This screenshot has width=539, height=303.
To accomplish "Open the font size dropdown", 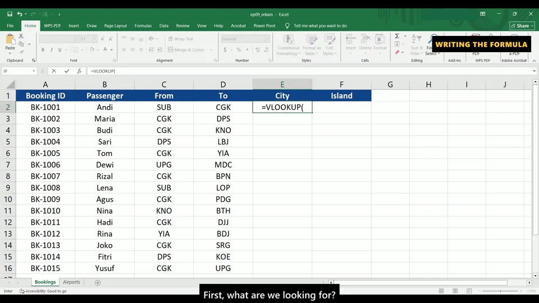I will pos(95,39).
